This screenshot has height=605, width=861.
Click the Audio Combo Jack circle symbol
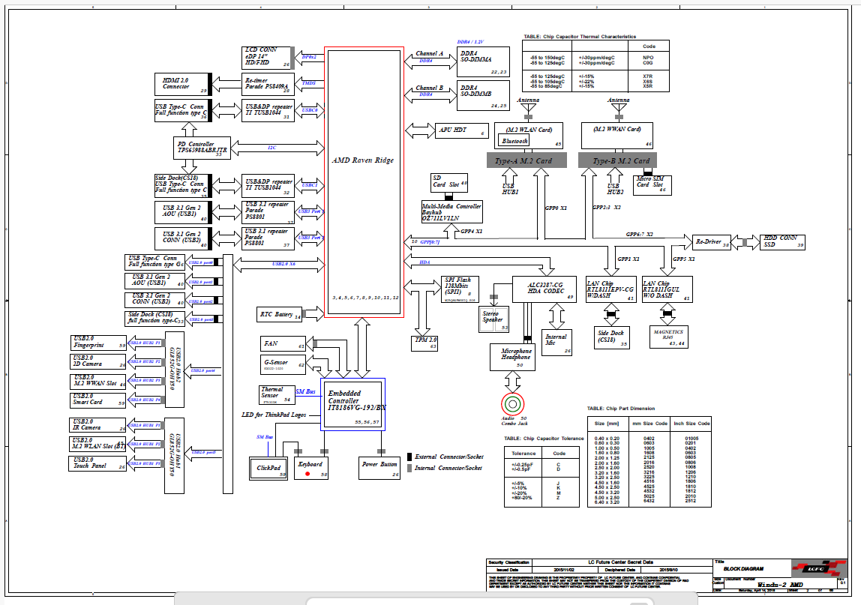[512, 405]
